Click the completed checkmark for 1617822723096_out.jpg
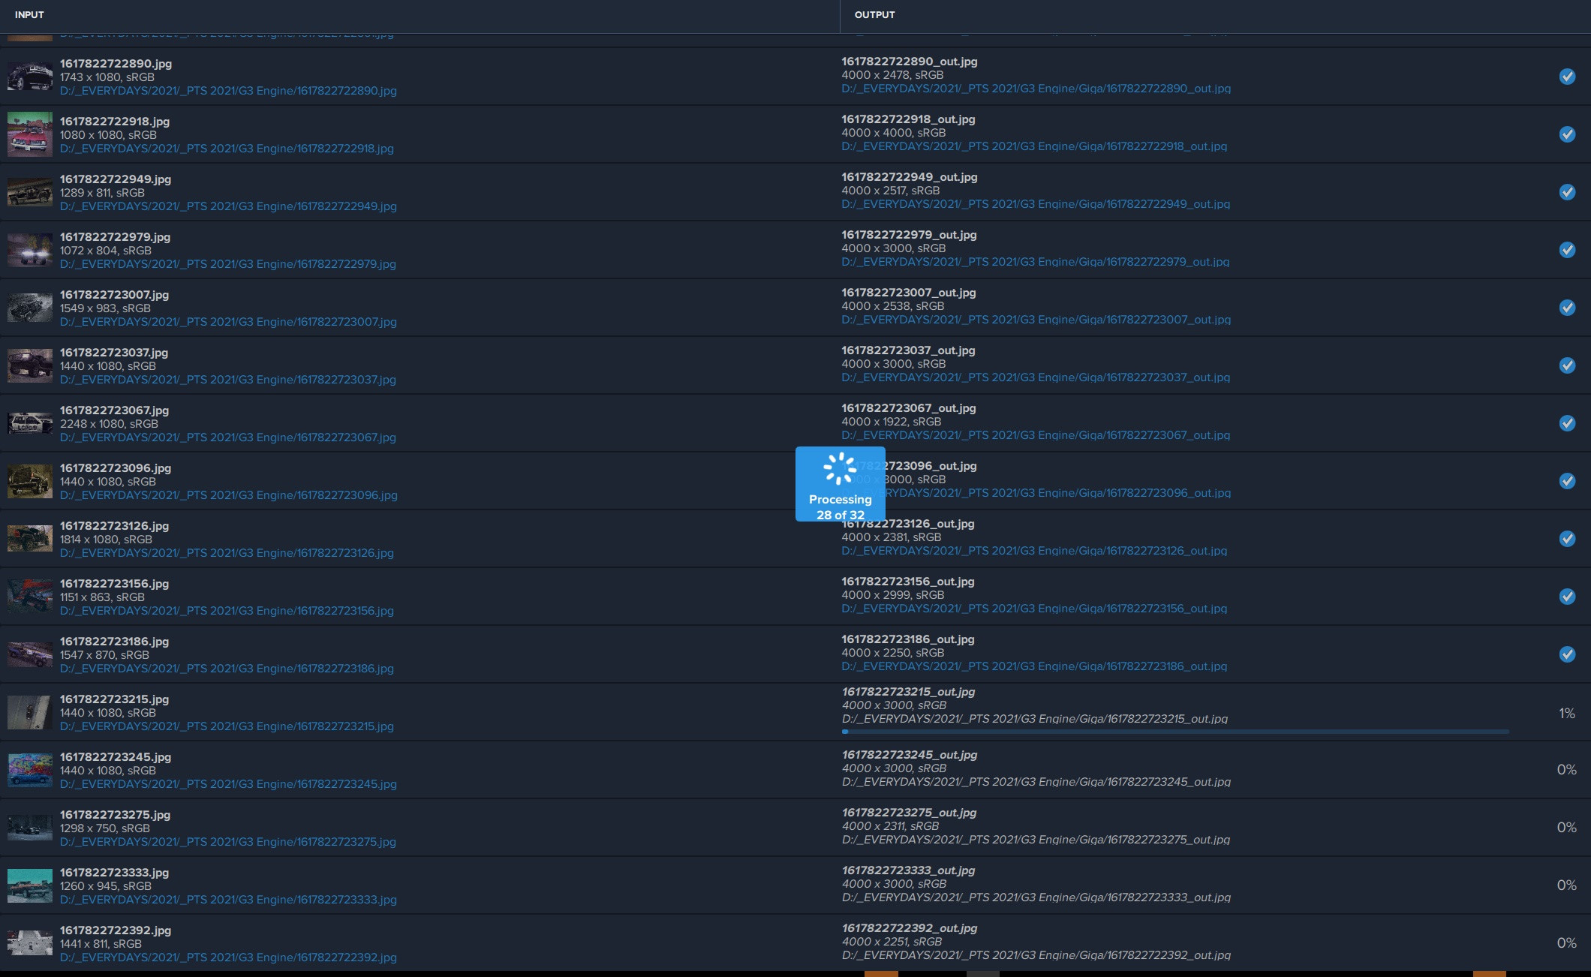Screen dimensions: 1591x977 point(1567,481)
